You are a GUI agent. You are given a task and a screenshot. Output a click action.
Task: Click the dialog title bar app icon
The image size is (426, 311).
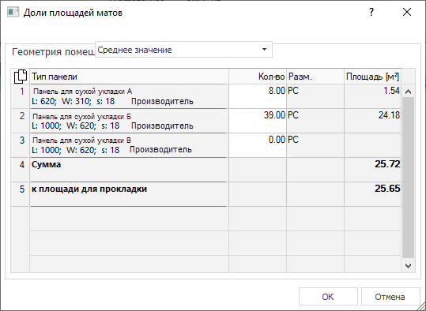pyautogui.click(x=13, y=13)
